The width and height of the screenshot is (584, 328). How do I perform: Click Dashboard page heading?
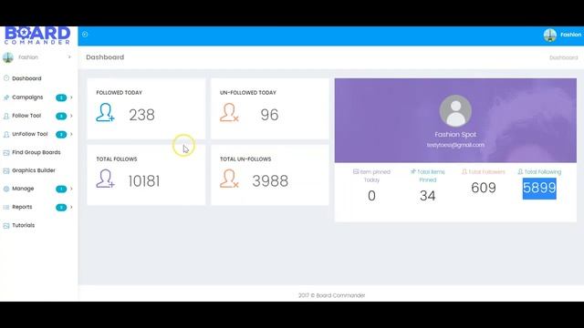[x=105, y=57]
